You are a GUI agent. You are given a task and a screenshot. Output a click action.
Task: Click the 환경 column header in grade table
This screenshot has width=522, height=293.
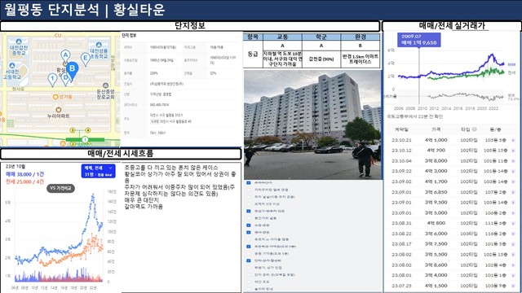361,37
